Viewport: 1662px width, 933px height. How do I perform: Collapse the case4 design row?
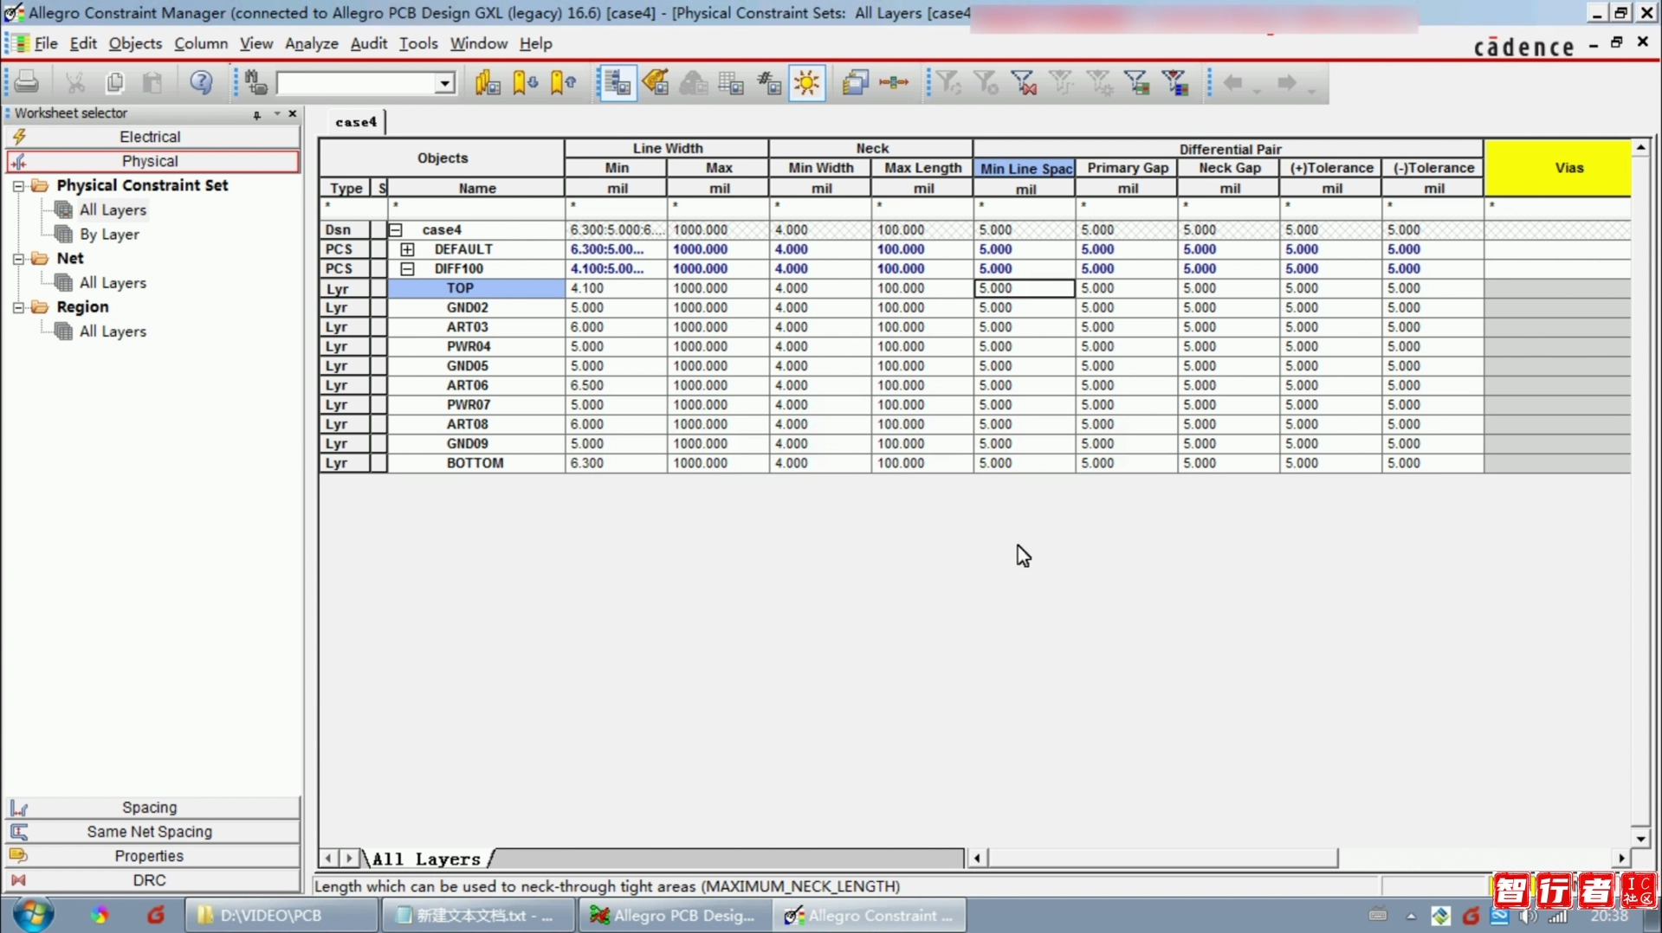pyautogui.click(x=396, y=229)
